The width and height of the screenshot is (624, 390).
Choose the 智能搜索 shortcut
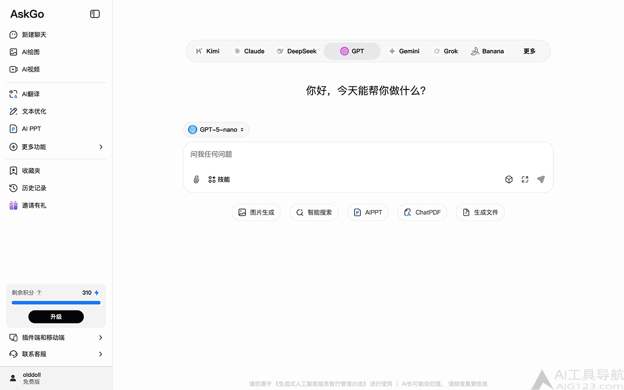click(x=314, y=212)
